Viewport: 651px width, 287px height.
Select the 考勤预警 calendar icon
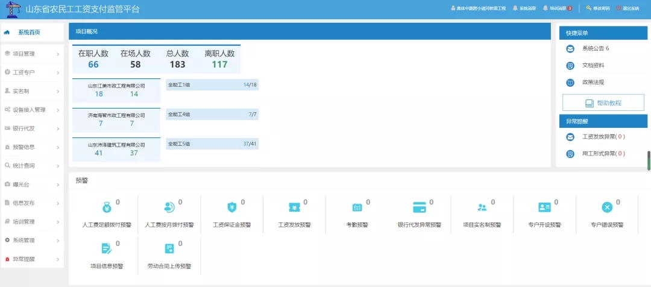(357, 207)
